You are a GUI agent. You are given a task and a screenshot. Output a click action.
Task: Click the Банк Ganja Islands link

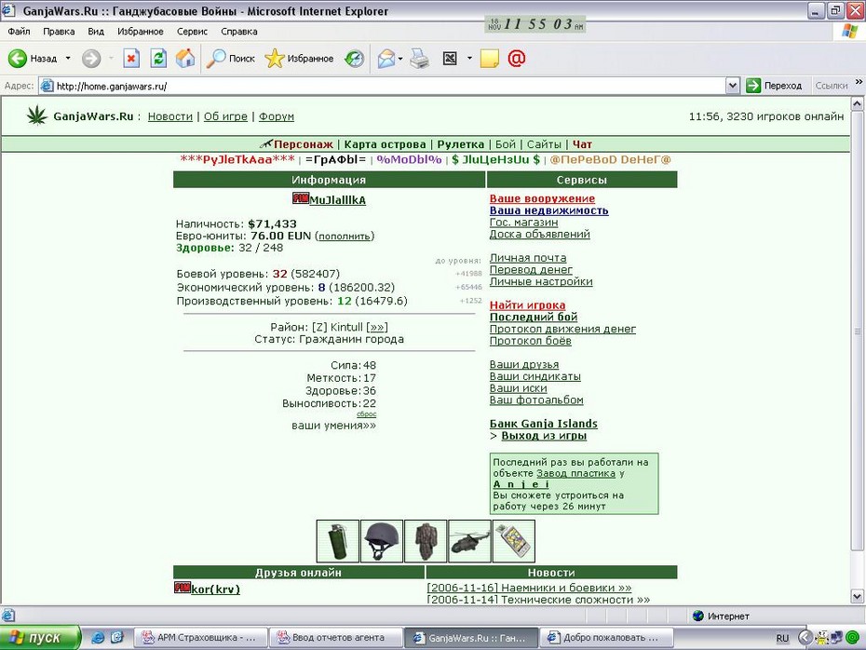tap(544, 424)
